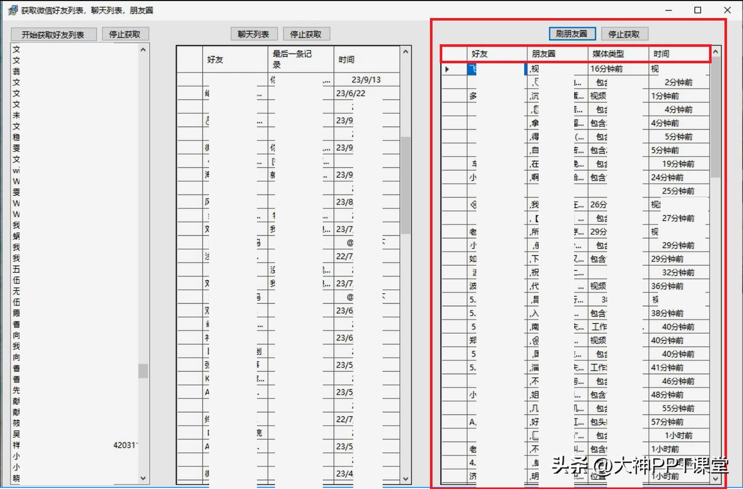Select the 2分钟前 cell
Screen dimensions: 743x489
[x=679, y=82]
